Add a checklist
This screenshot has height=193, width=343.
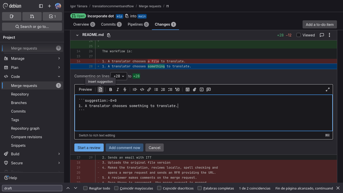170,89
